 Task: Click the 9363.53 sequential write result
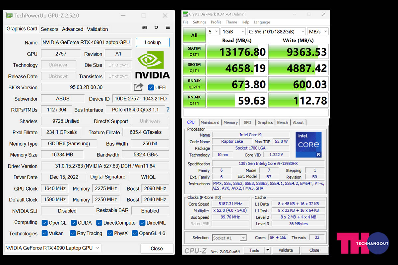(298, 52)
